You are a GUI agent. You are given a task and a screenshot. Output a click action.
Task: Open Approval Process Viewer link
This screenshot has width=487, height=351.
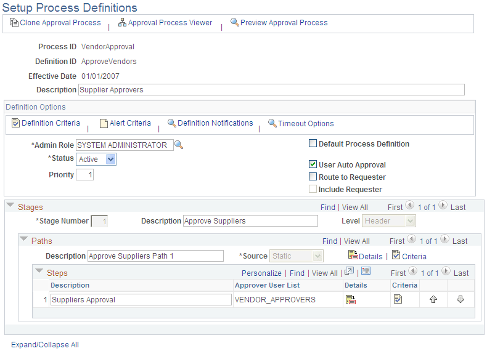click(x=170, y=23)
